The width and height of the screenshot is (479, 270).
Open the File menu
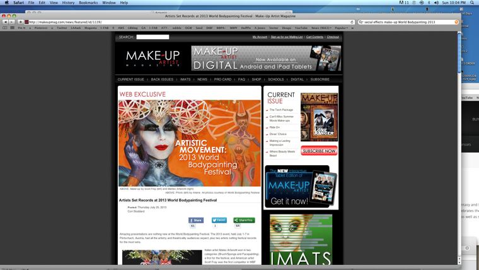tap(31, 3)
